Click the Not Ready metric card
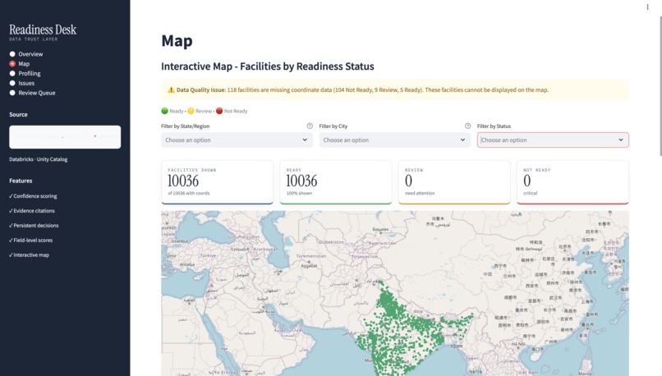This screenshot has height=376, width=662. tap(573, 182)
